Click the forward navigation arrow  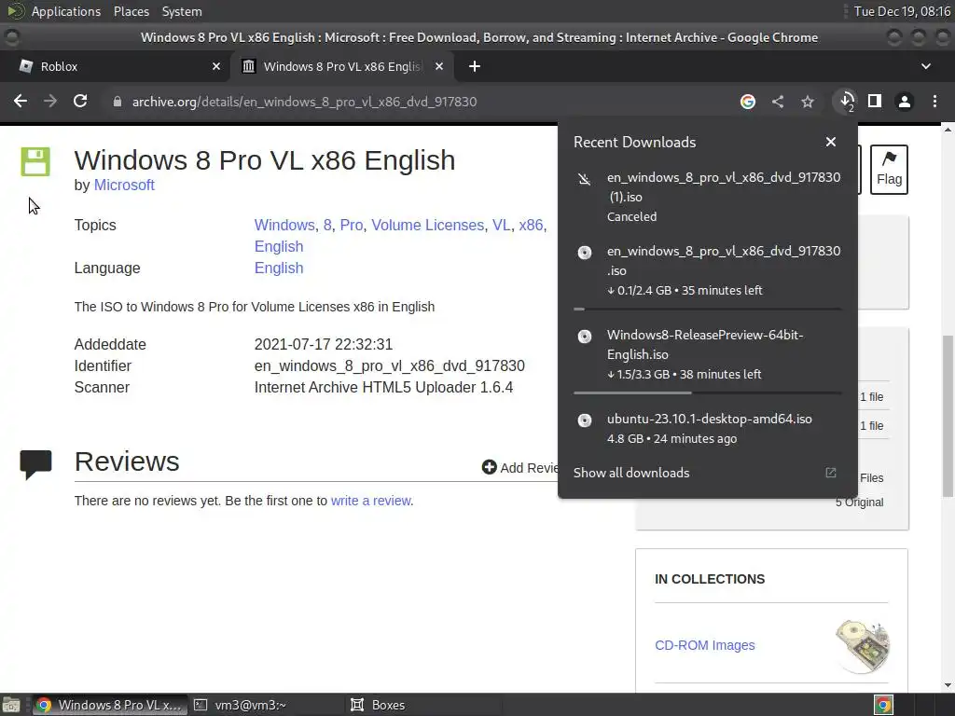(x=50, y=101)
